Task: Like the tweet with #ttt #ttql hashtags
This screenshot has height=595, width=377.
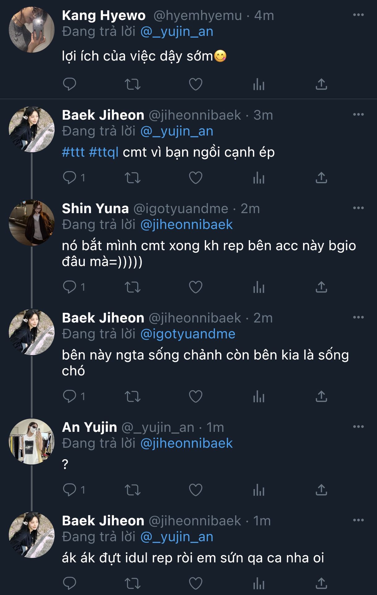Action: [x=196, y=178]
